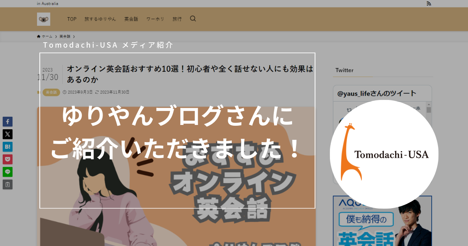Open the 英会話 navigation menu
The height and width of the screenshot is (246, 468).
pos(131,19)
